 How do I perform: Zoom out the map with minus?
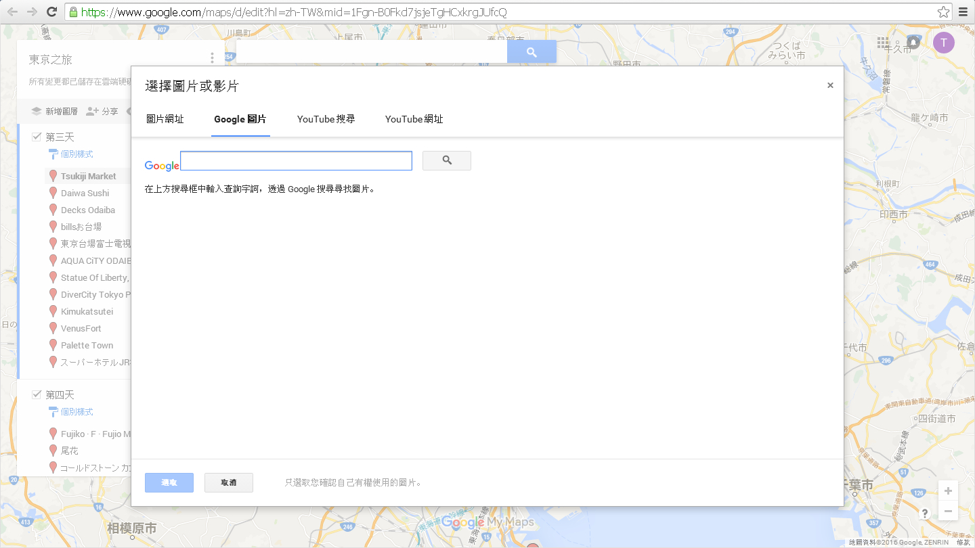948,511
